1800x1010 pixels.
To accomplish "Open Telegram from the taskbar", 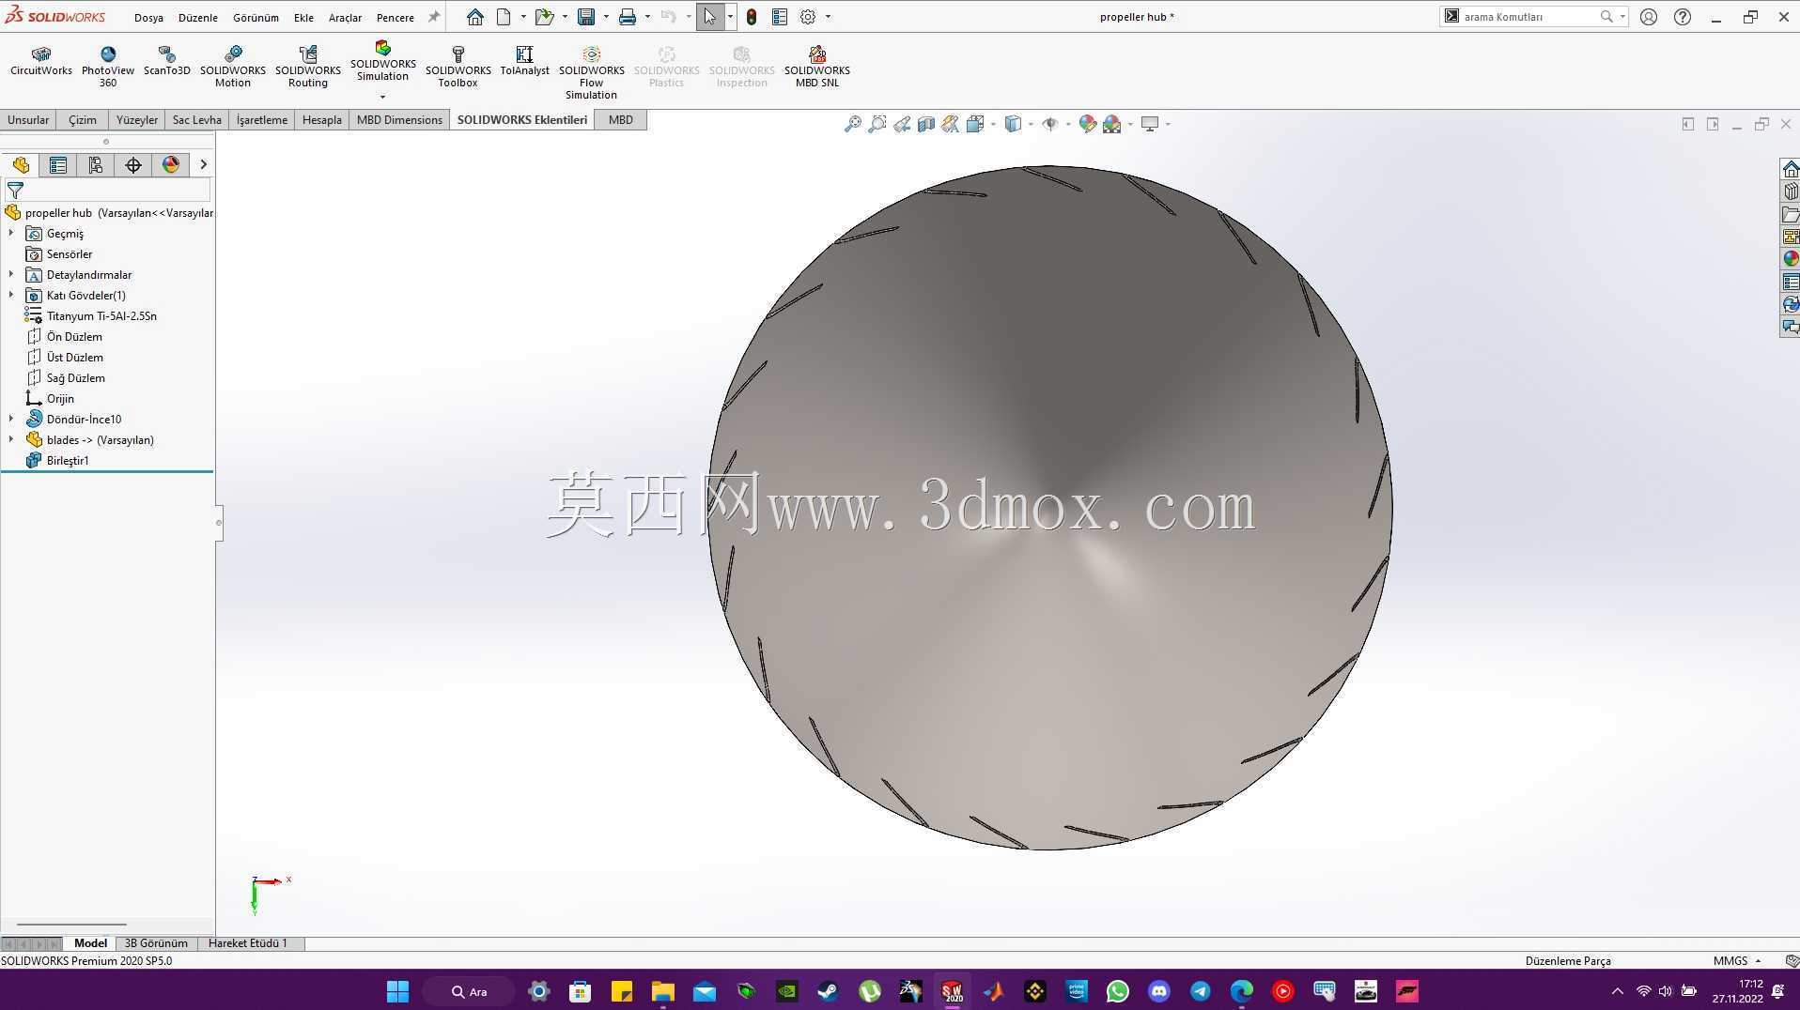I will pos(1201,991).
